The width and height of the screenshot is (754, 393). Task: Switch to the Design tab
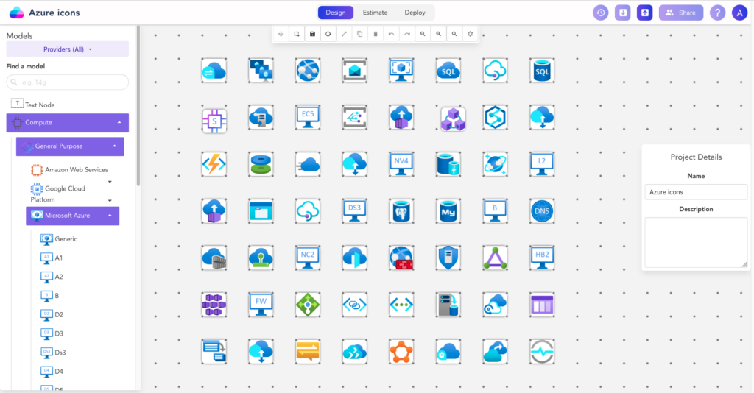336,13
